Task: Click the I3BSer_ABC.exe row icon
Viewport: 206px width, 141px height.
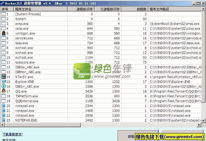Action: click(x=4, y=67)
